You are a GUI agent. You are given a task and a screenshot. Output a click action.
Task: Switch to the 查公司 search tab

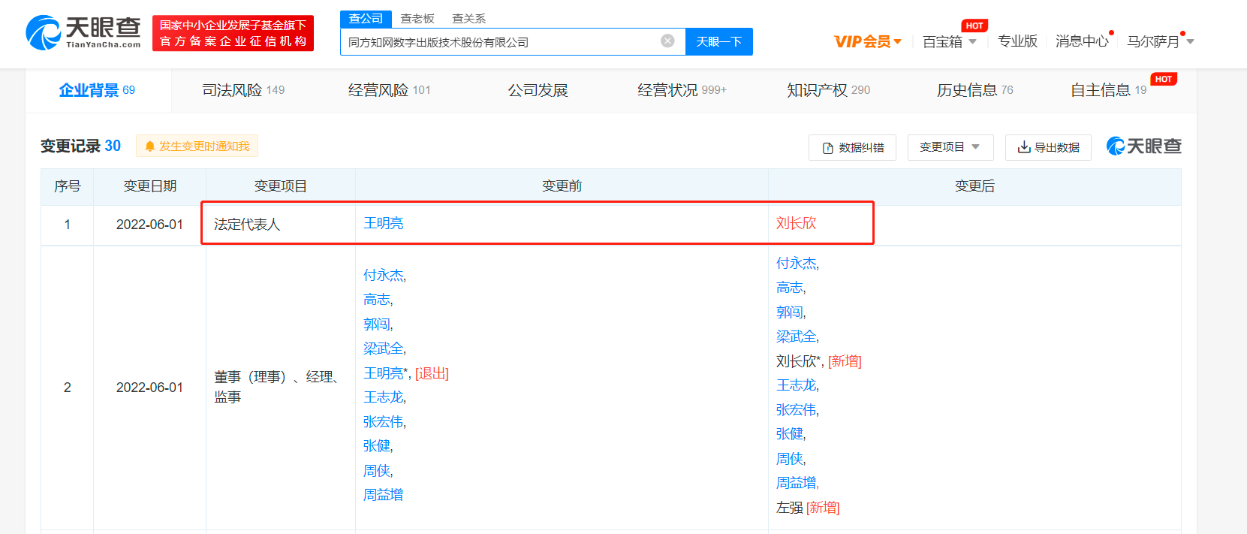tap(366, 18)
